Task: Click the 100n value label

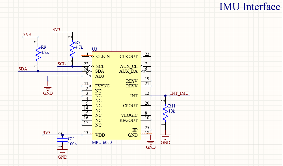Action: [72, 144]
